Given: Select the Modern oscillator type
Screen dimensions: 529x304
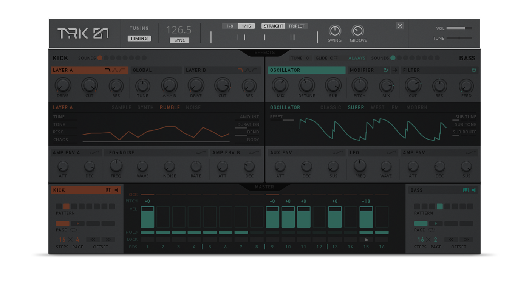Looking at the screenshot, I should pyautogui.click(x=417, y=107).
